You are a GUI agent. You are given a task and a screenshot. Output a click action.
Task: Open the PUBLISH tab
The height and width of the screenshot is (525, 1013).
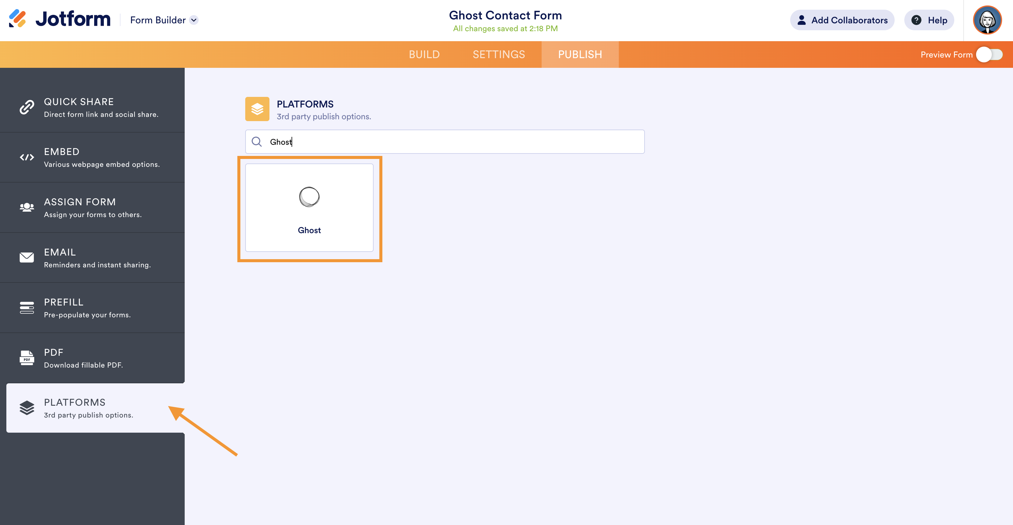click(580, 55)
